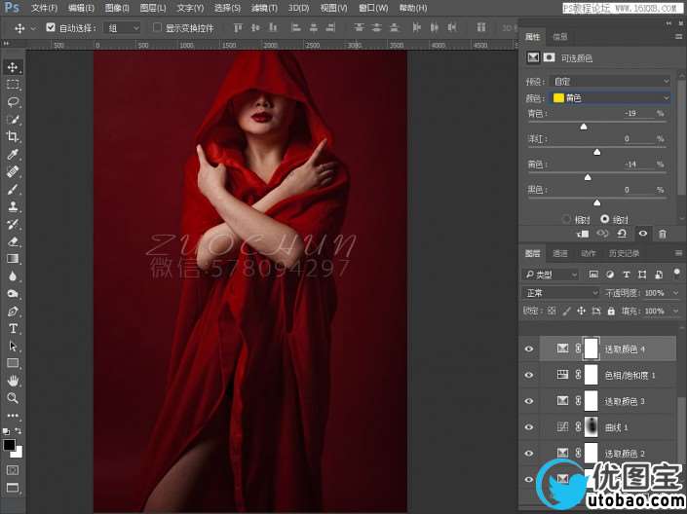687x514 pixels.
Task: Select the Type (T) tool
Action: pos(14,329)
